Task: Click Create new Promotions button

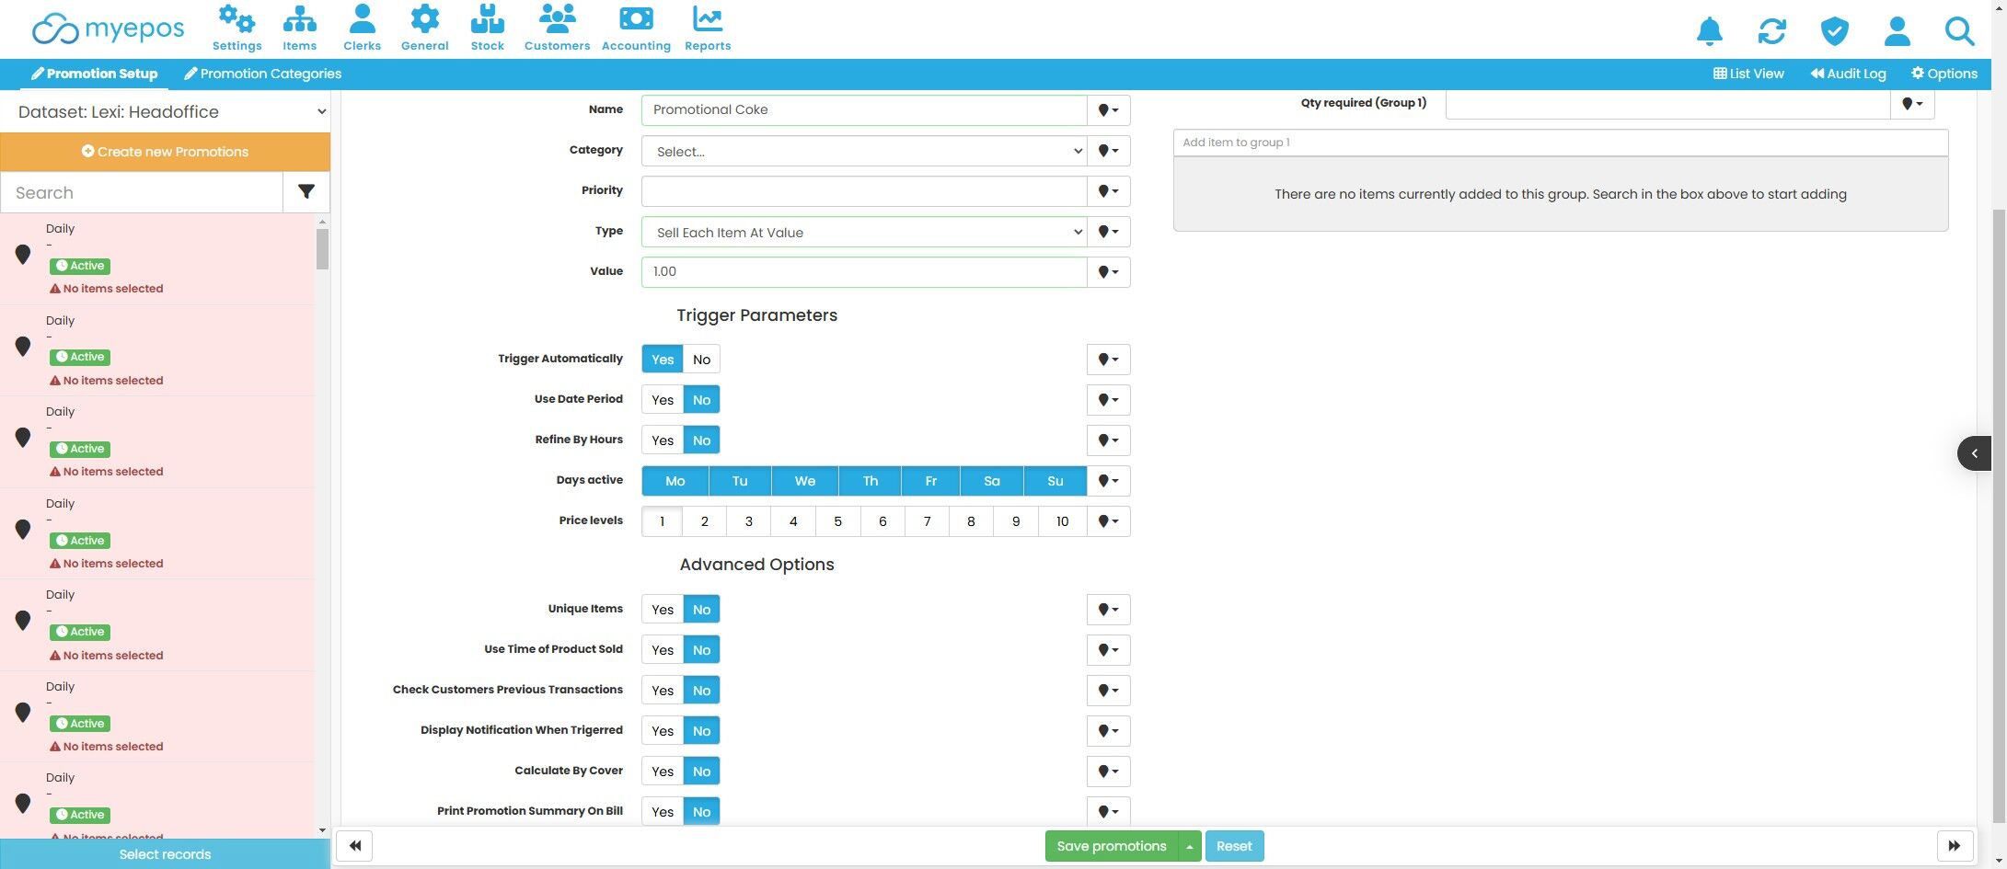Action: (x=166, y=152)
